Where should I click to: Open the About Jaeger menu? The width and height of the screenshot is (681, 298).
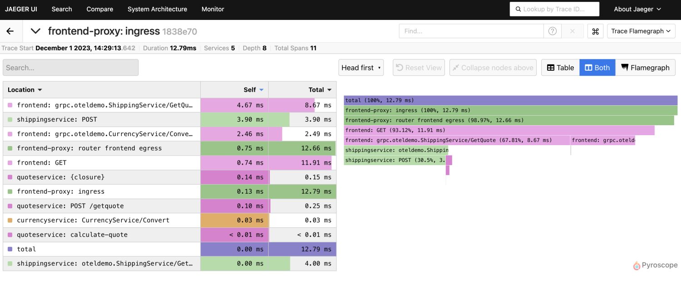tap(637, 9)
